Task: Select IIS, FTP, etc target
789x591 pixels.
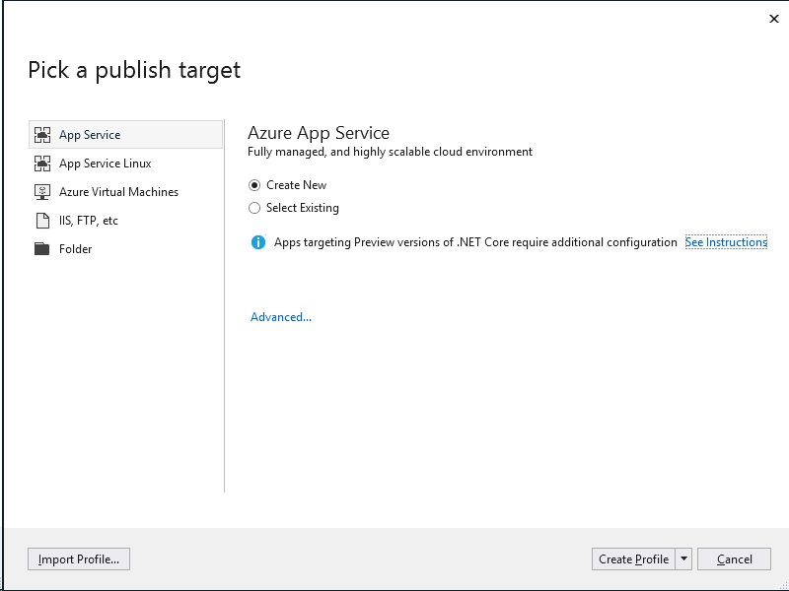Action: [x=126, y=221]
